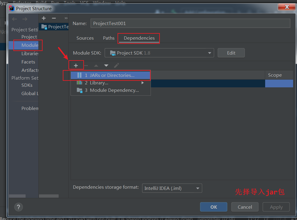Move dependency down with arrow icon
Screen dimensions: 297x220
pyautogui.click(x=106, y=66)
